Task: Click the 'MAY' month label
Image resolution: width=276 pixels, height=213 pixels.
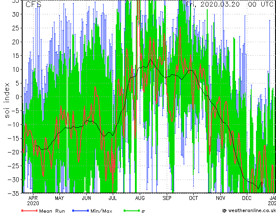Action: tap(59, 198)
